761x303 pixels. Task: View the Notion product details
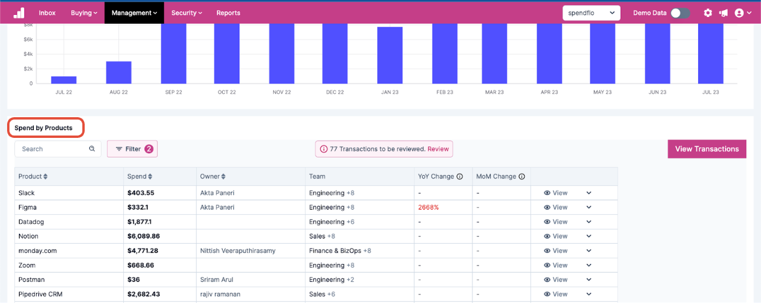click(x=556, y=236)
